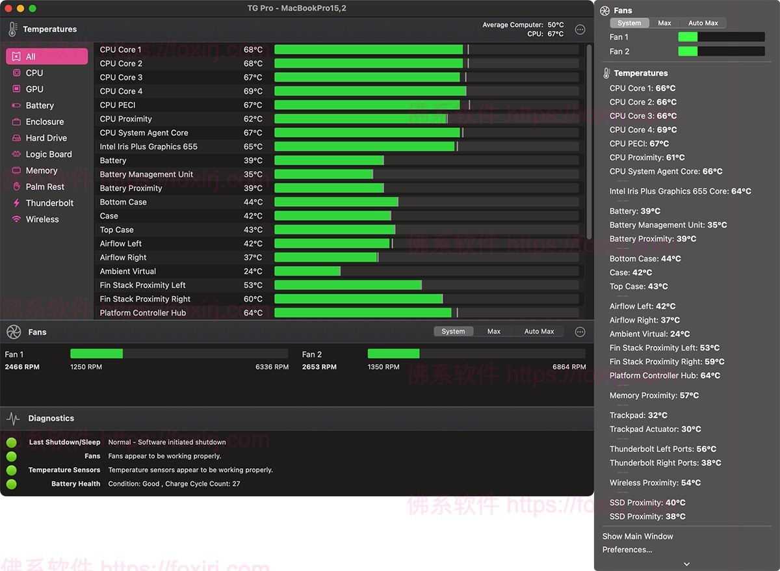Select the GPU sidebar icon

pos(16,89)
